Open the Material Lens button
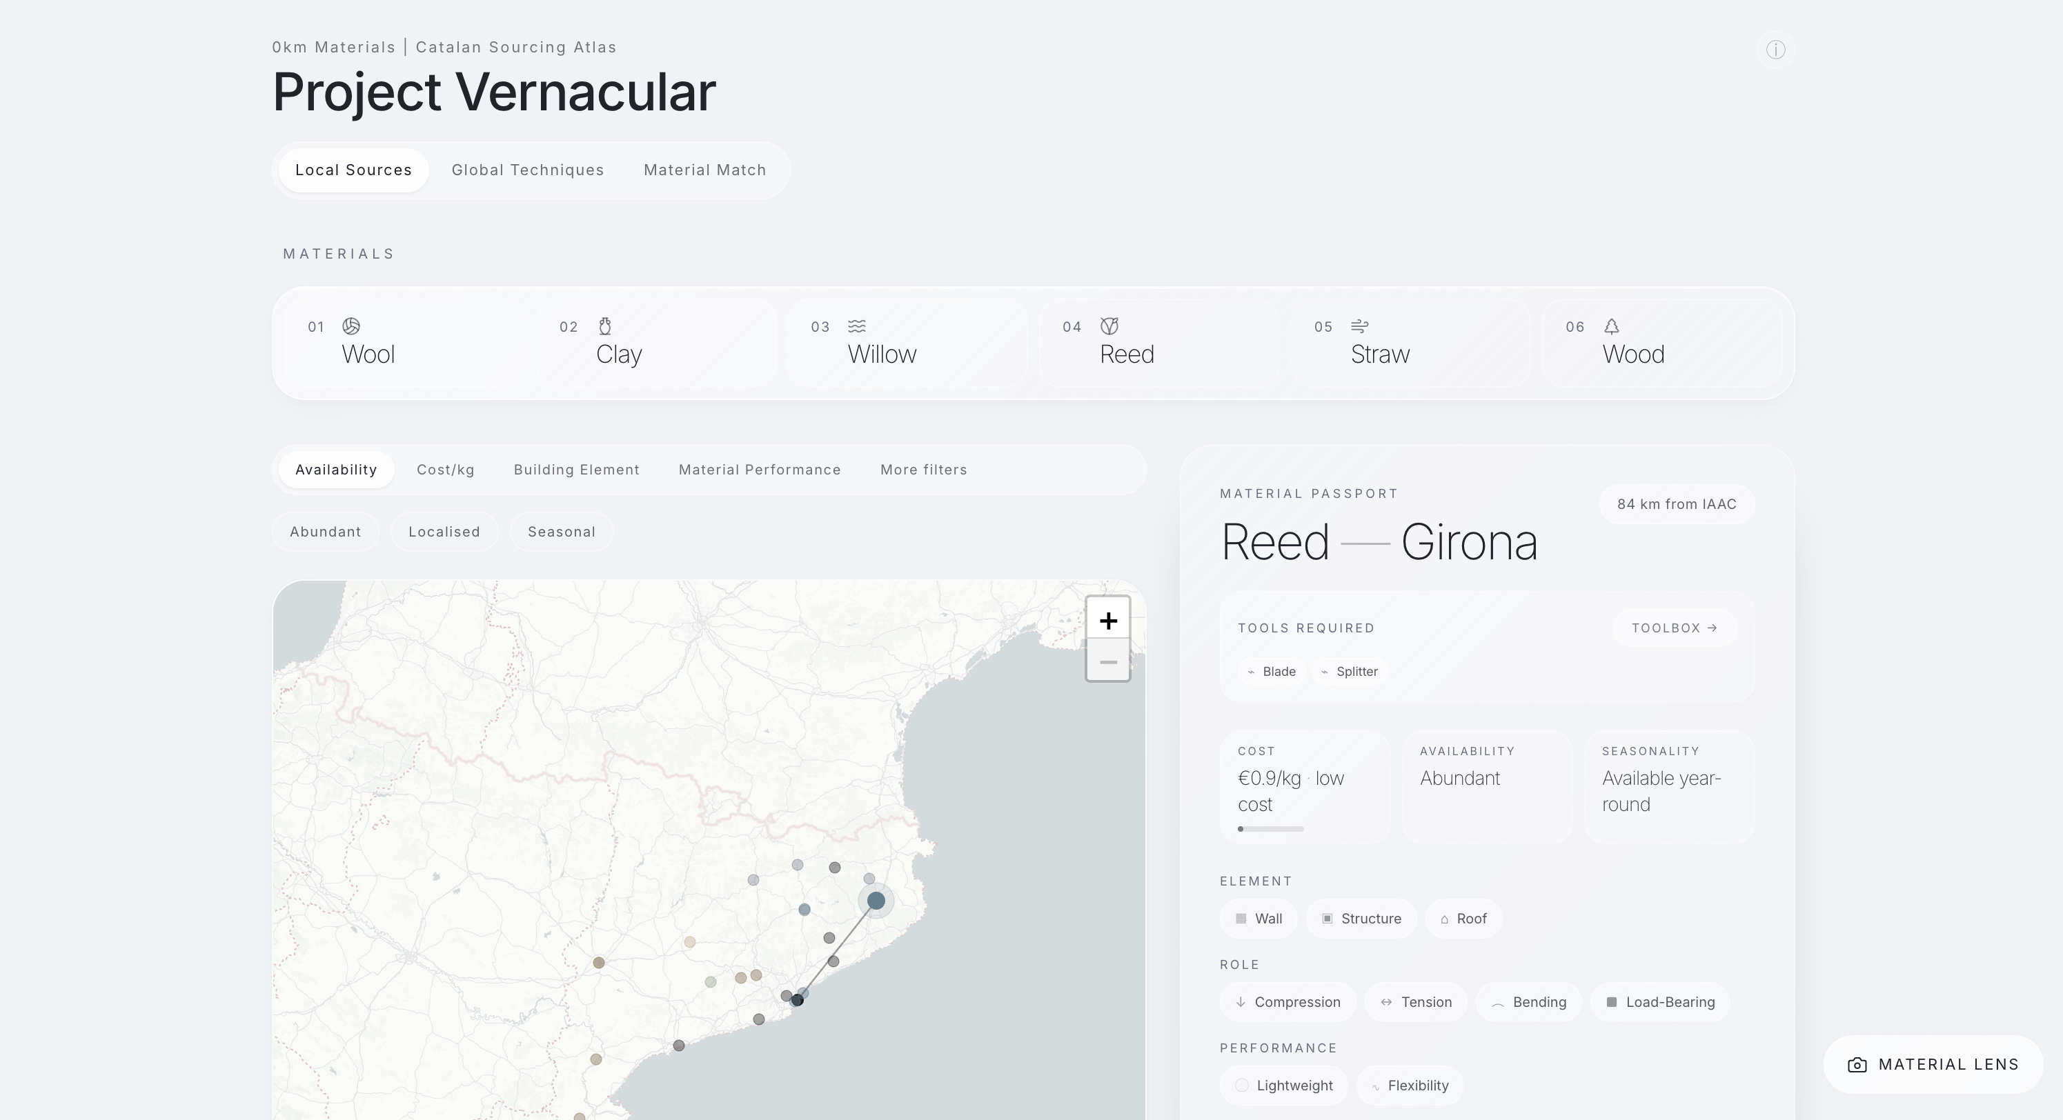Image resolution: width=2063 pixels, height=1120 pixels. click(1933, 1065)
